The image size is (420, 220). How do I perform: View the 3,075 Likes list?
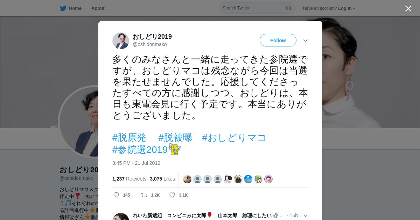162,179
